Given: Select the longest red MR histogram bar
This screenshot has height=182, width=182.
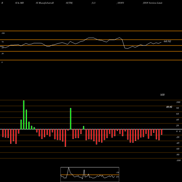Looking at the screenshot, I should point(66,138).
